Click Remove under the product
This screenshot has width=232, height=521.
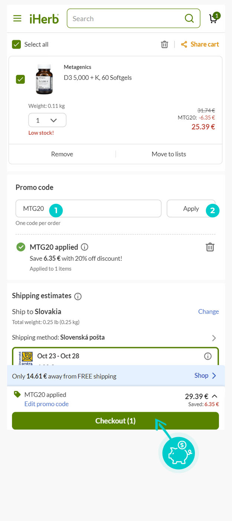pos(62,154)
